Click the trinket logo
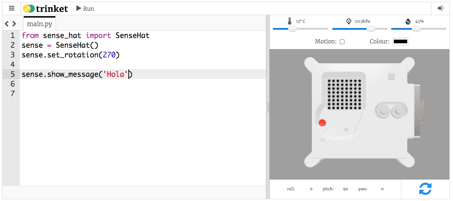 pos(45,8)
